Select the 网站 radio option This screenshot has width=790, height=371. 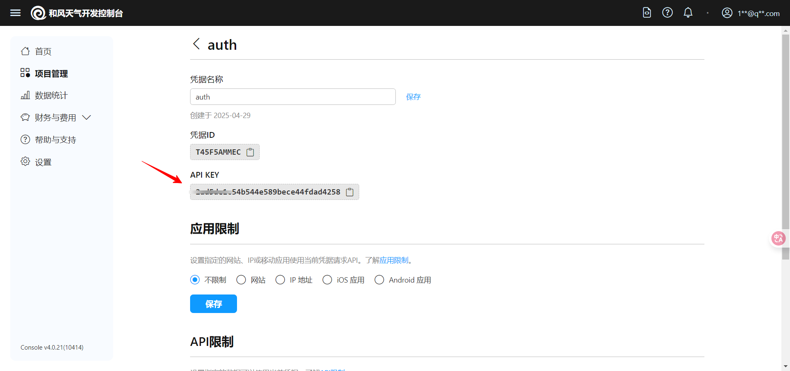pos(241,280)
